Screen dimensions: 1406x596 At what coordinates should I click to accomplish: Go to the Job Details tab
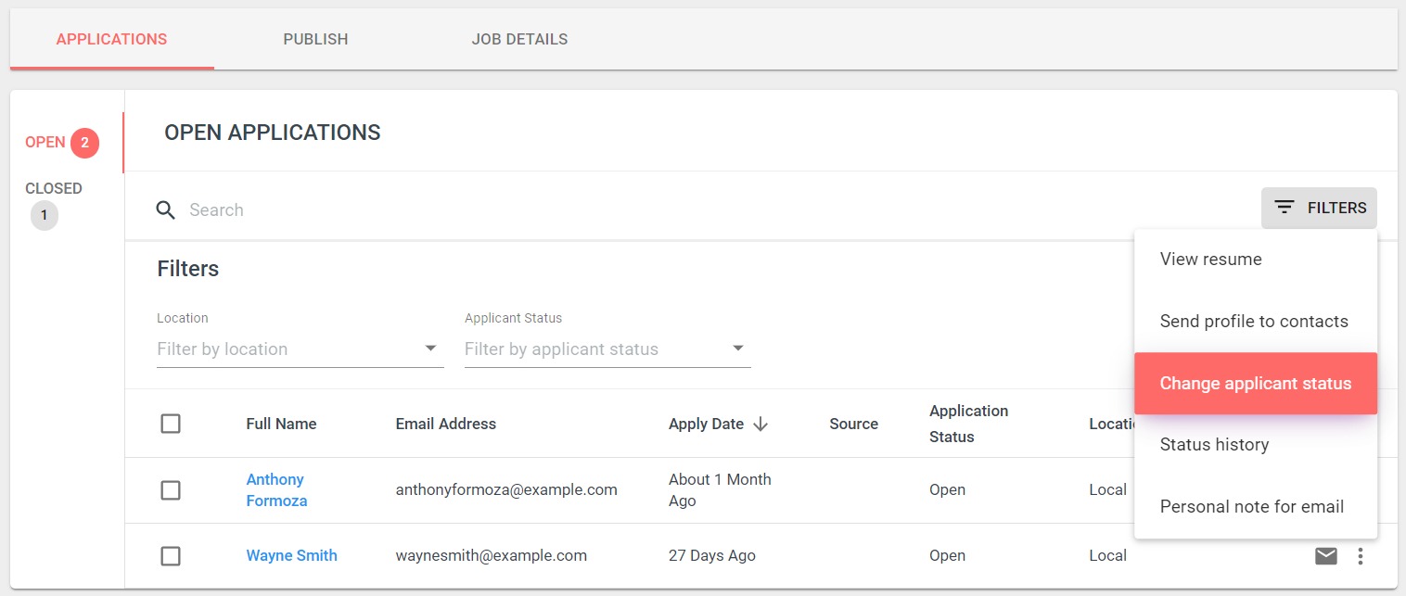[x=519, y=39]
